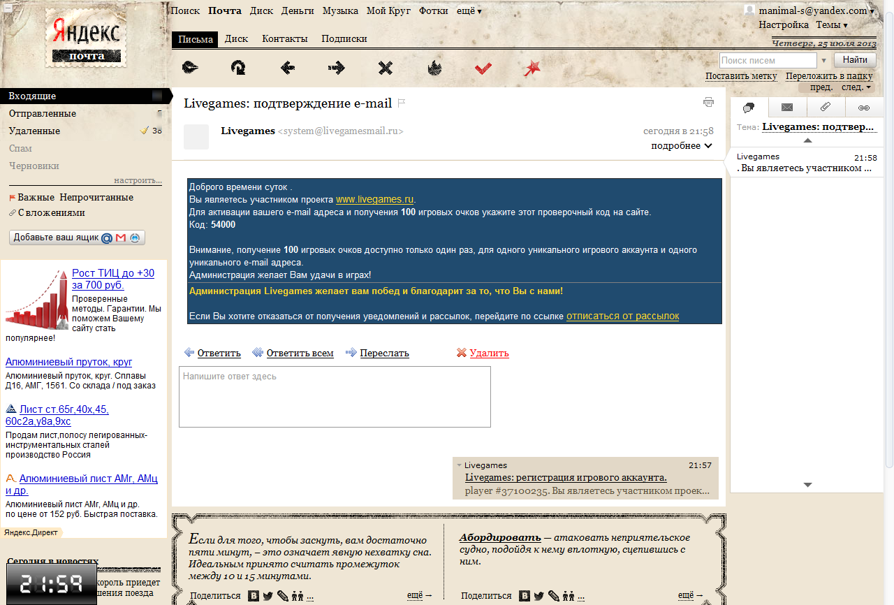Expand the ещё menu in top bar
894x605 pixels.
(x=469, y=10)
